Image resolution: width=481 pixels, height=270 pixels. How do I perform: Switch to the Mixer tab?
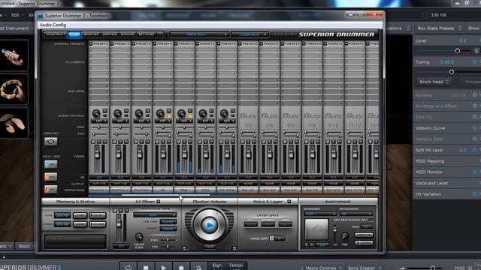pos(74,34)
